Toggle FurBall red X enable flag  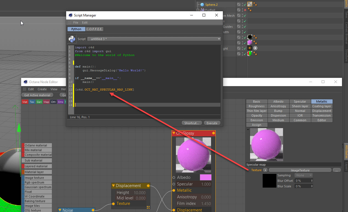click(245, 10)
